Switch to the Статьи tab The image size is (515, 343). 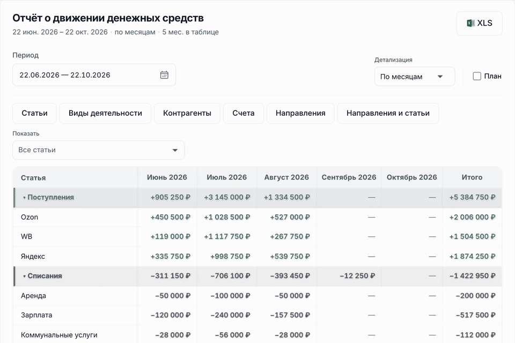34,113
